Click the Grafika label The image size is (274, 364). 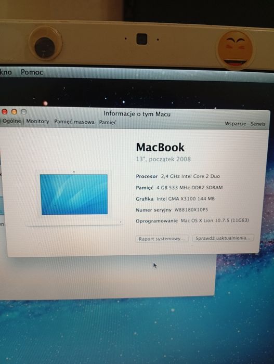145,199
